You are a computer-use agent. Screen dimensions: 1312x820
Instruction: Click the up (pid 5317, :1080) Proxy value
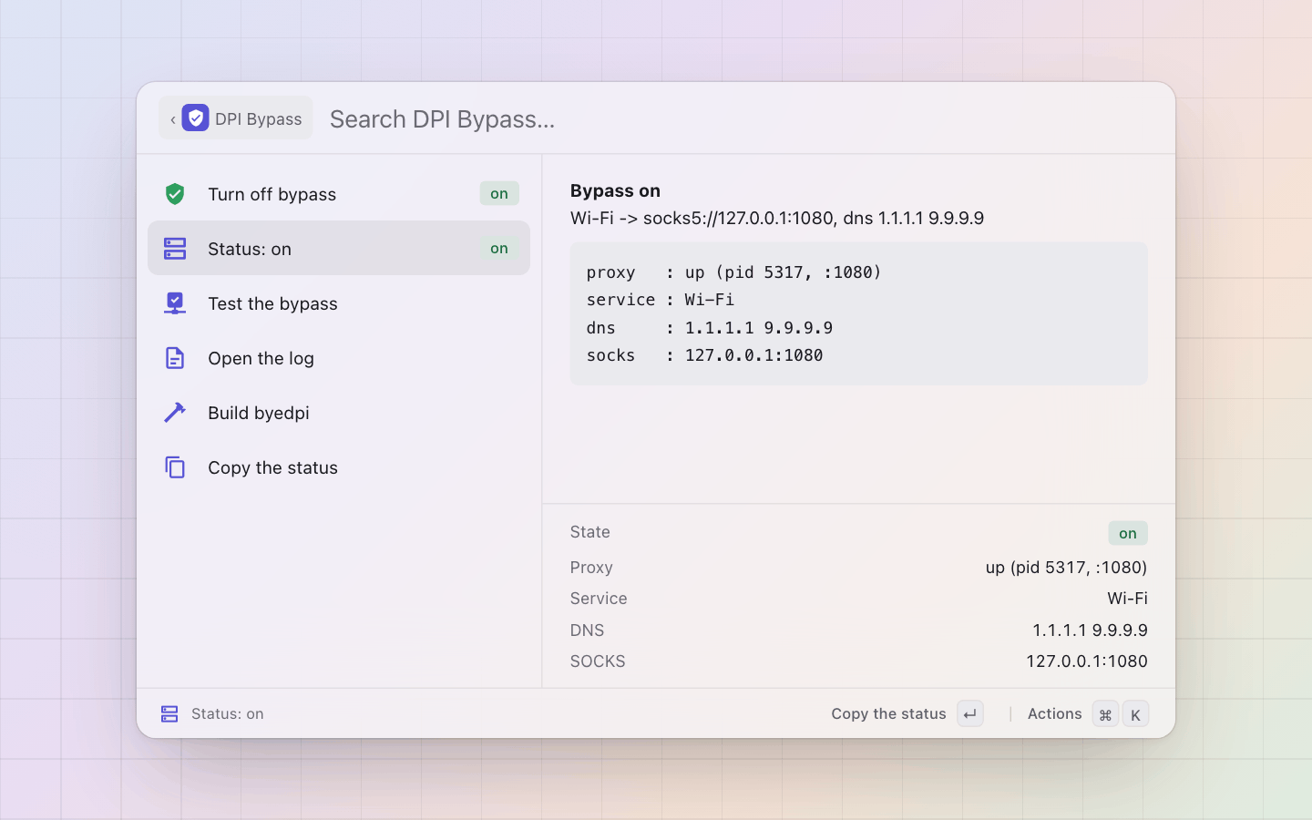[x=1066, y=567]
